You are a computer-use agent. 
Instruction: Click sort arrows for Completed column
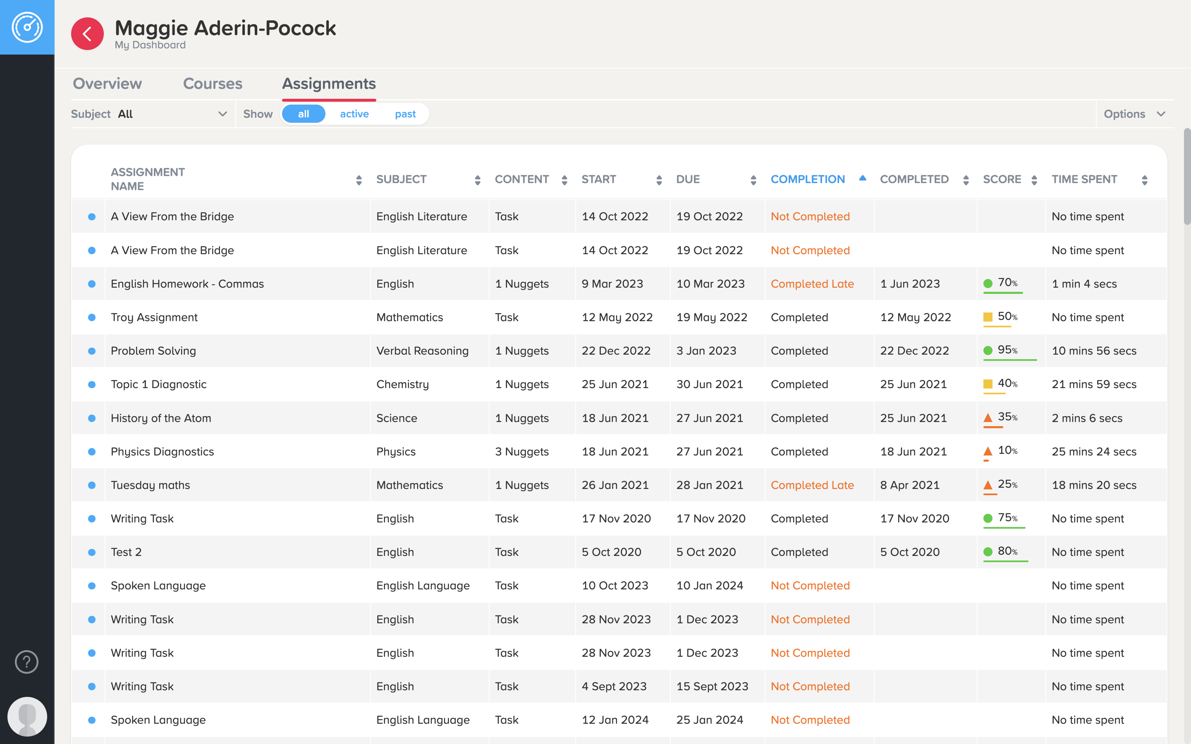[x=966, y=180]
